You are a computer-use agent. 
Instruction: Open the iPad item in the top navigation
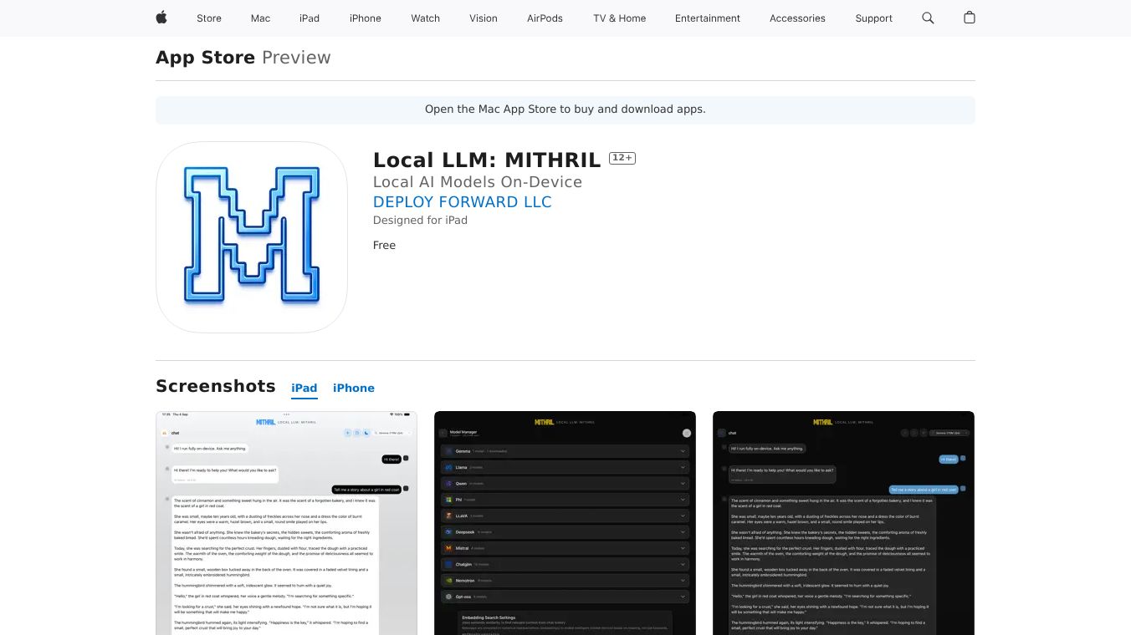point(310,18)
